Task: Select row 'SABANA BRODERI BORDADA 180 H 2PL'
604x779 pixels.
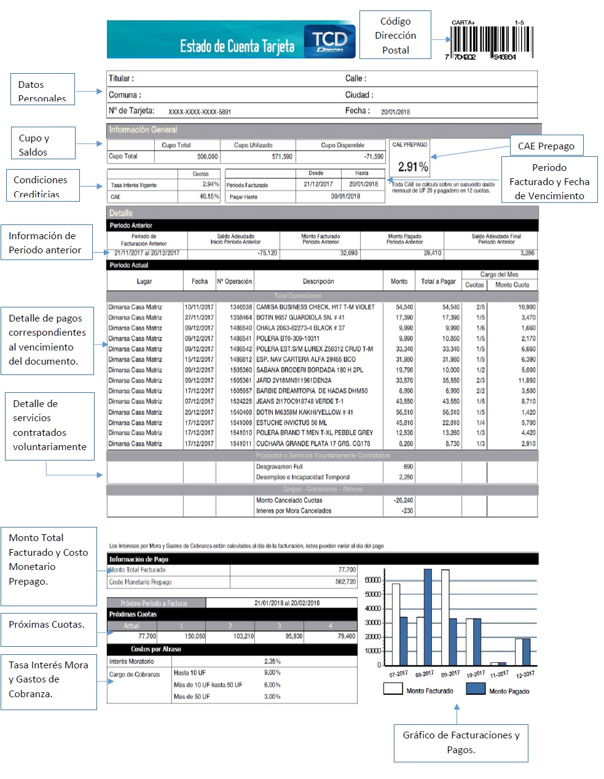Action: tap(322, 370)
